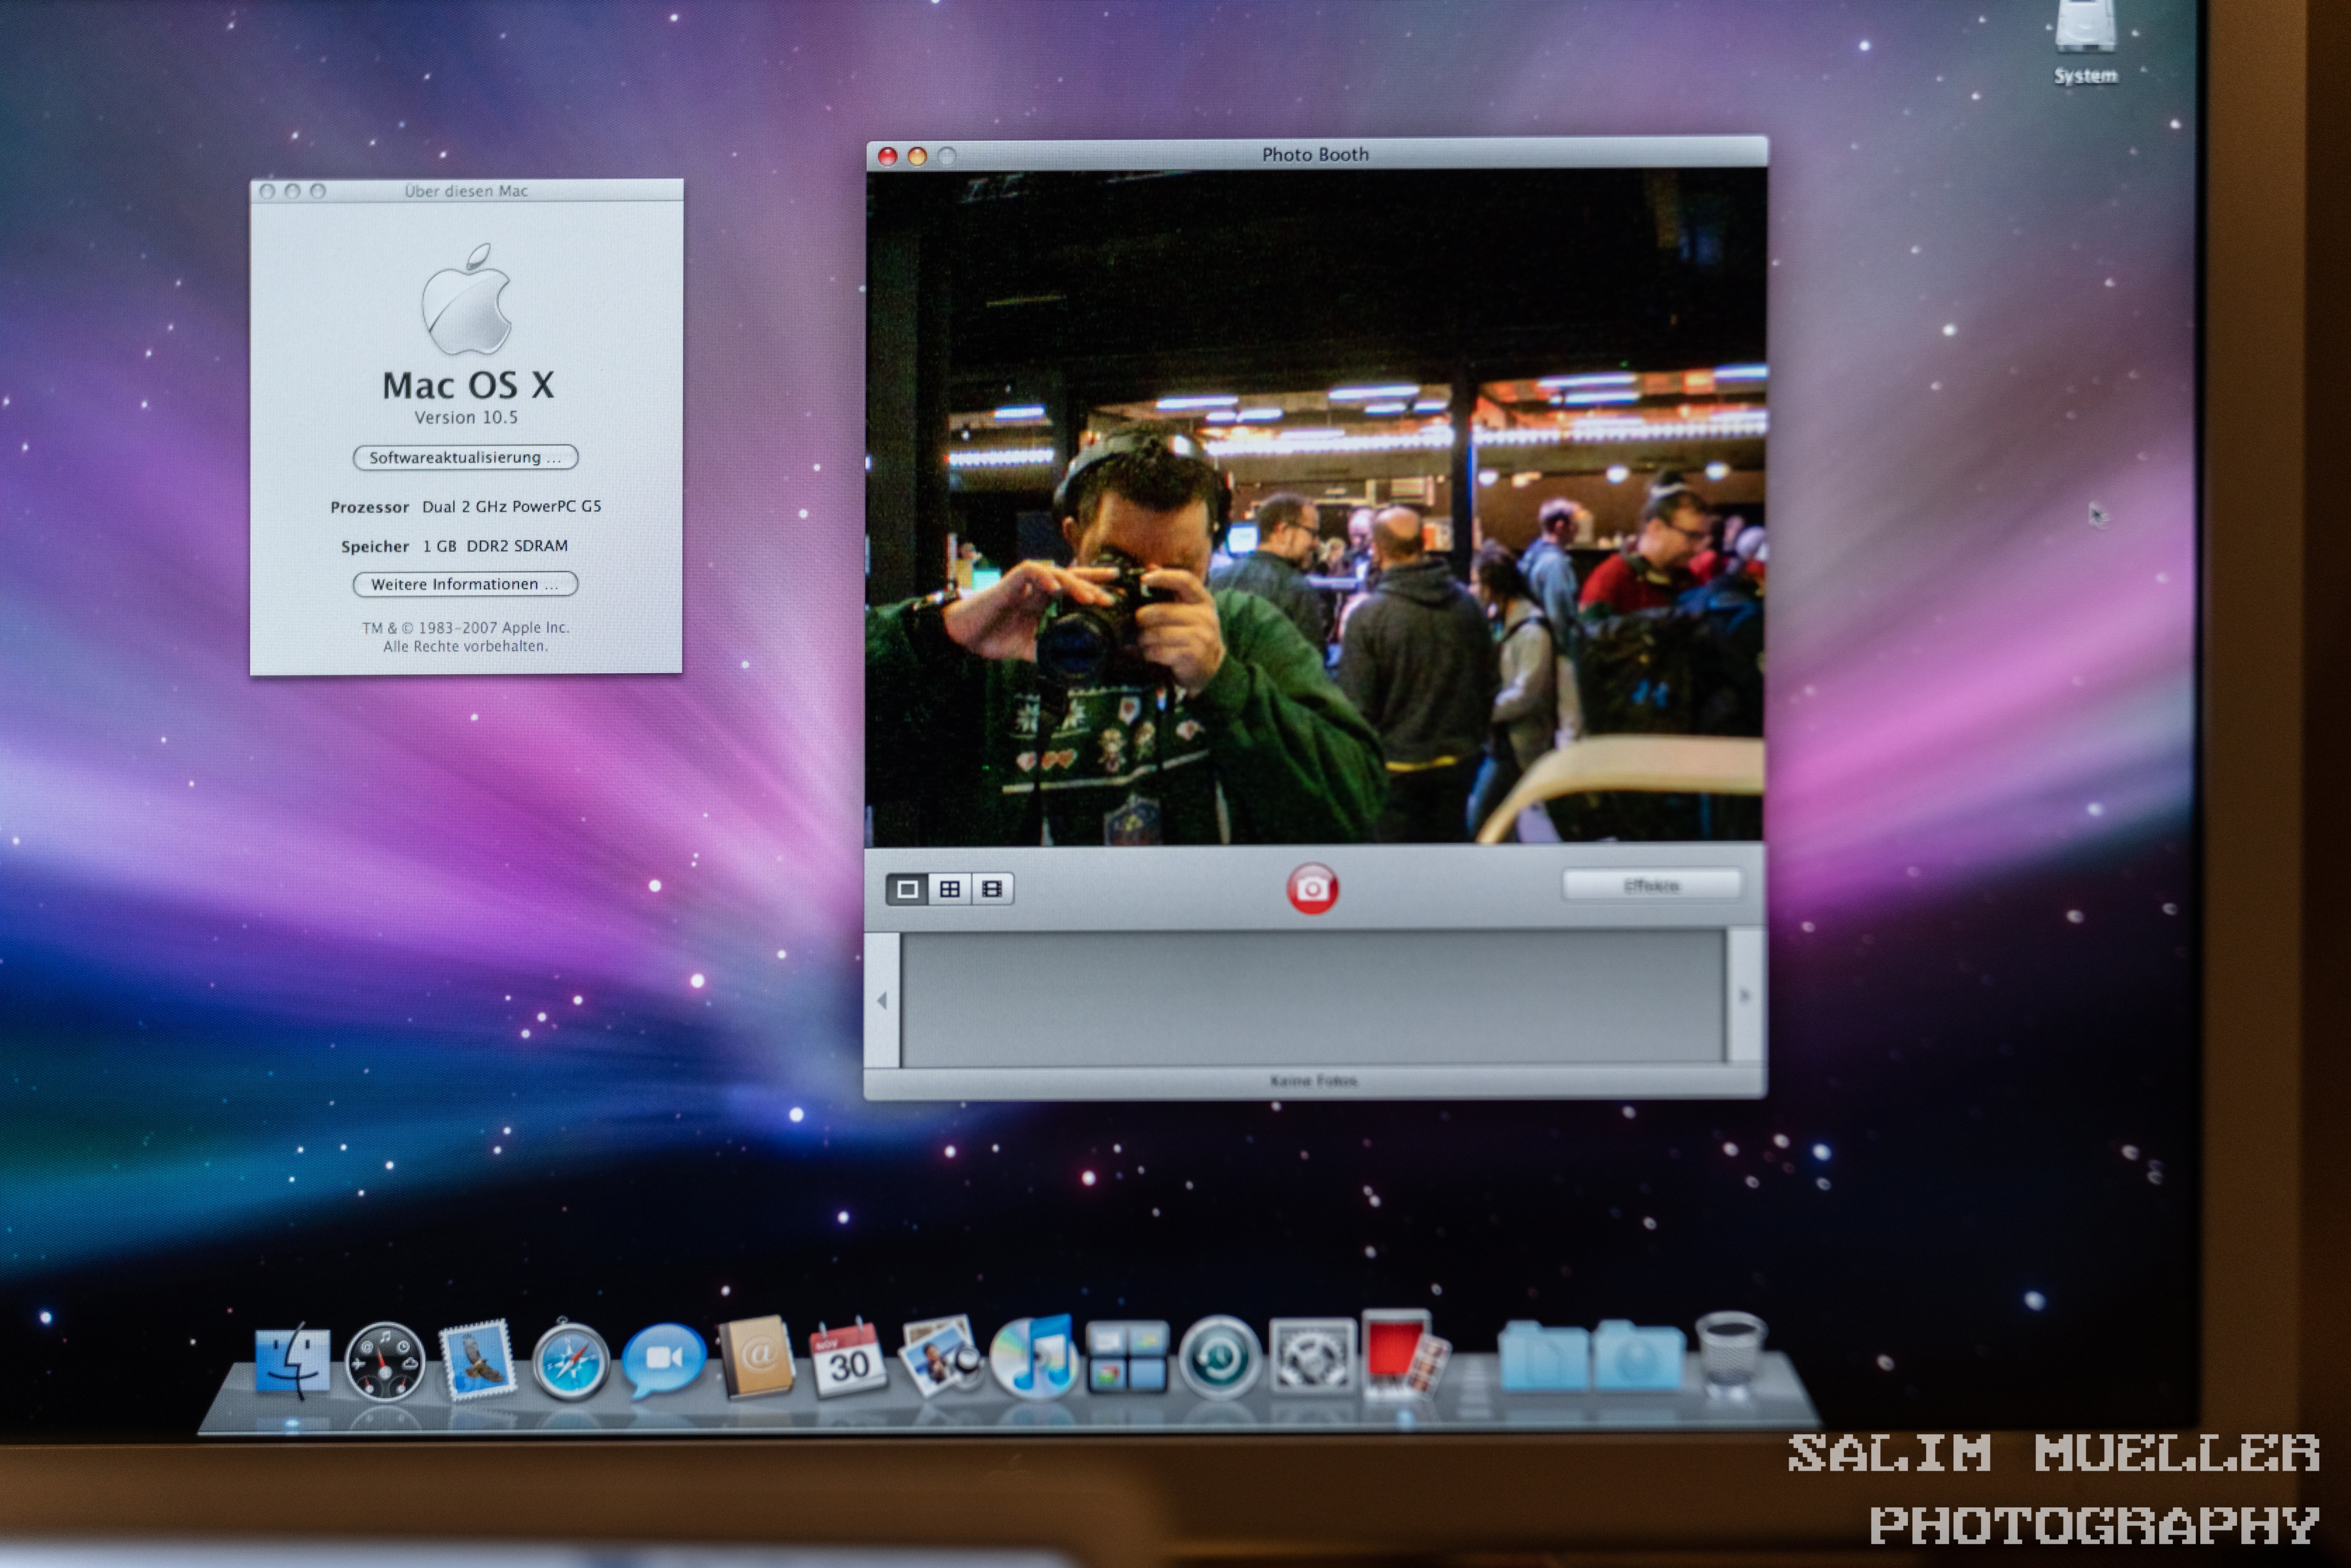Screen dimensions: 2351x1568
Task: Open iChat from the Dock
Action: 663,1359
